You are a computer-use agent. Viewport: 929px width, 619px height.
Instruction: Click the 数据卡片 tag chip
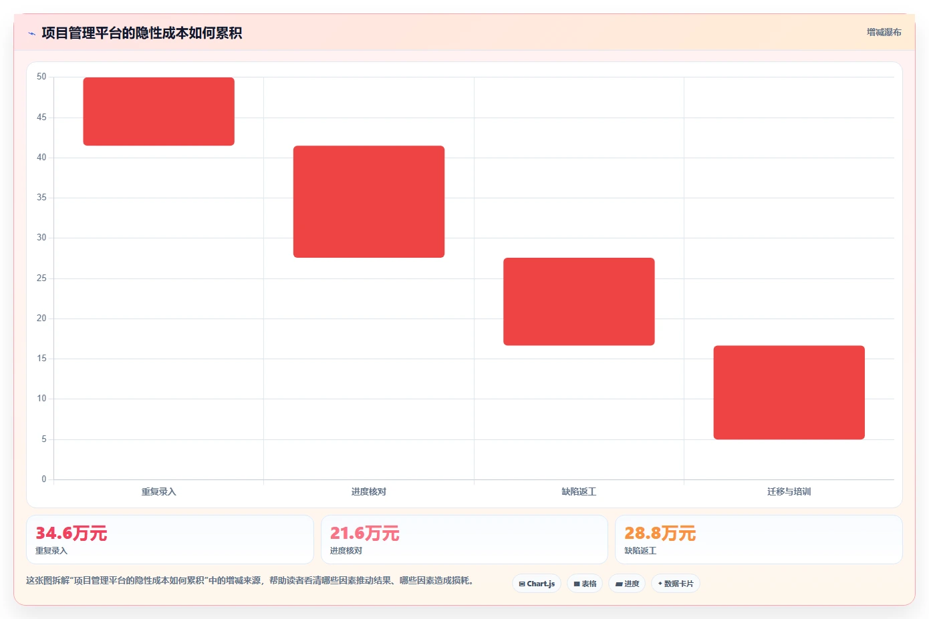(x=676, y=584)
